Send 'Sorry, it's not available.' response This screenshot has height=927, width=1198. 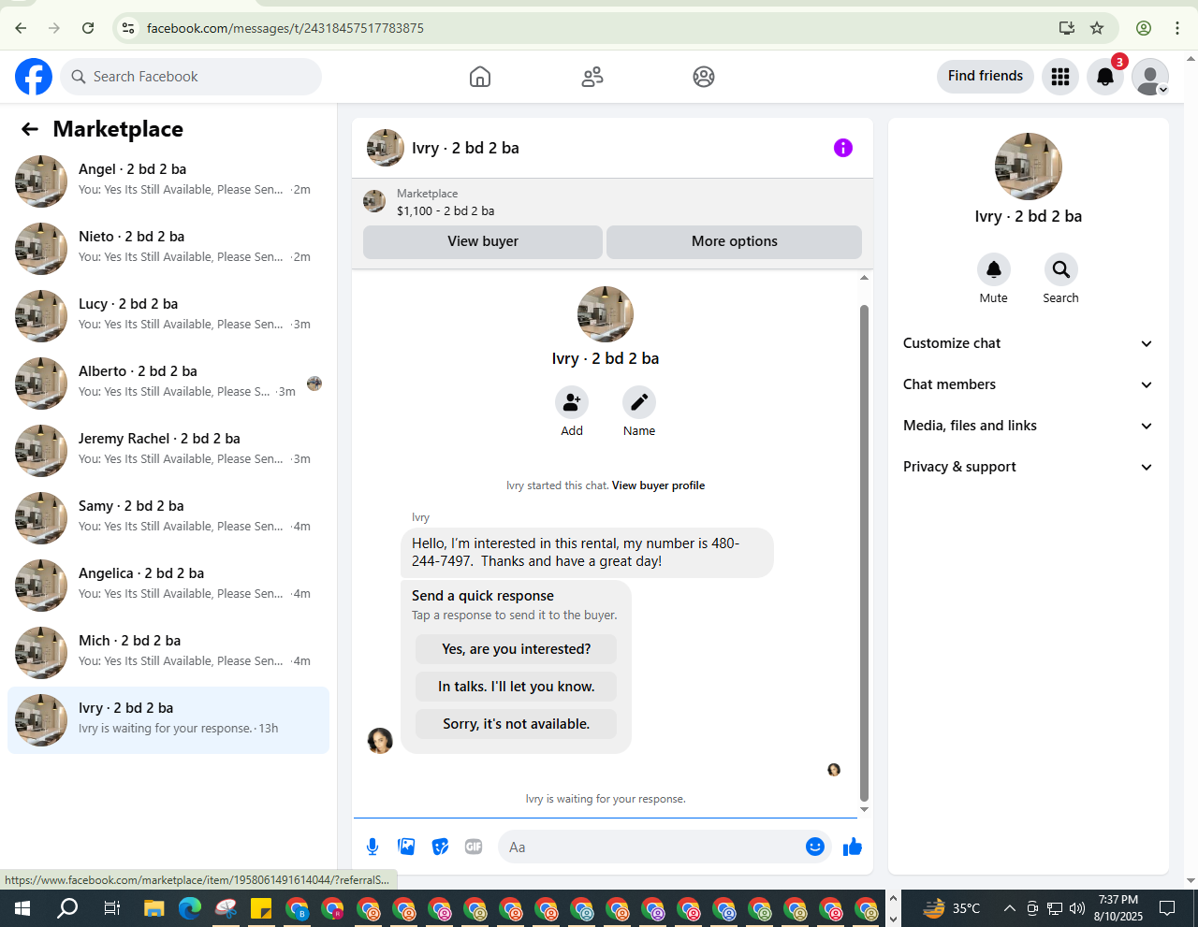tap(517, 724)
